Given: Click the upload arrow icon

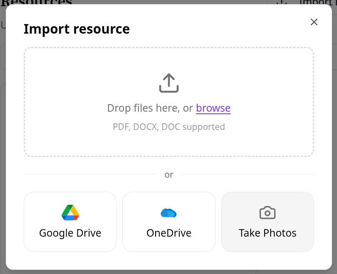Looking at the screenshot, I should 168,83.
